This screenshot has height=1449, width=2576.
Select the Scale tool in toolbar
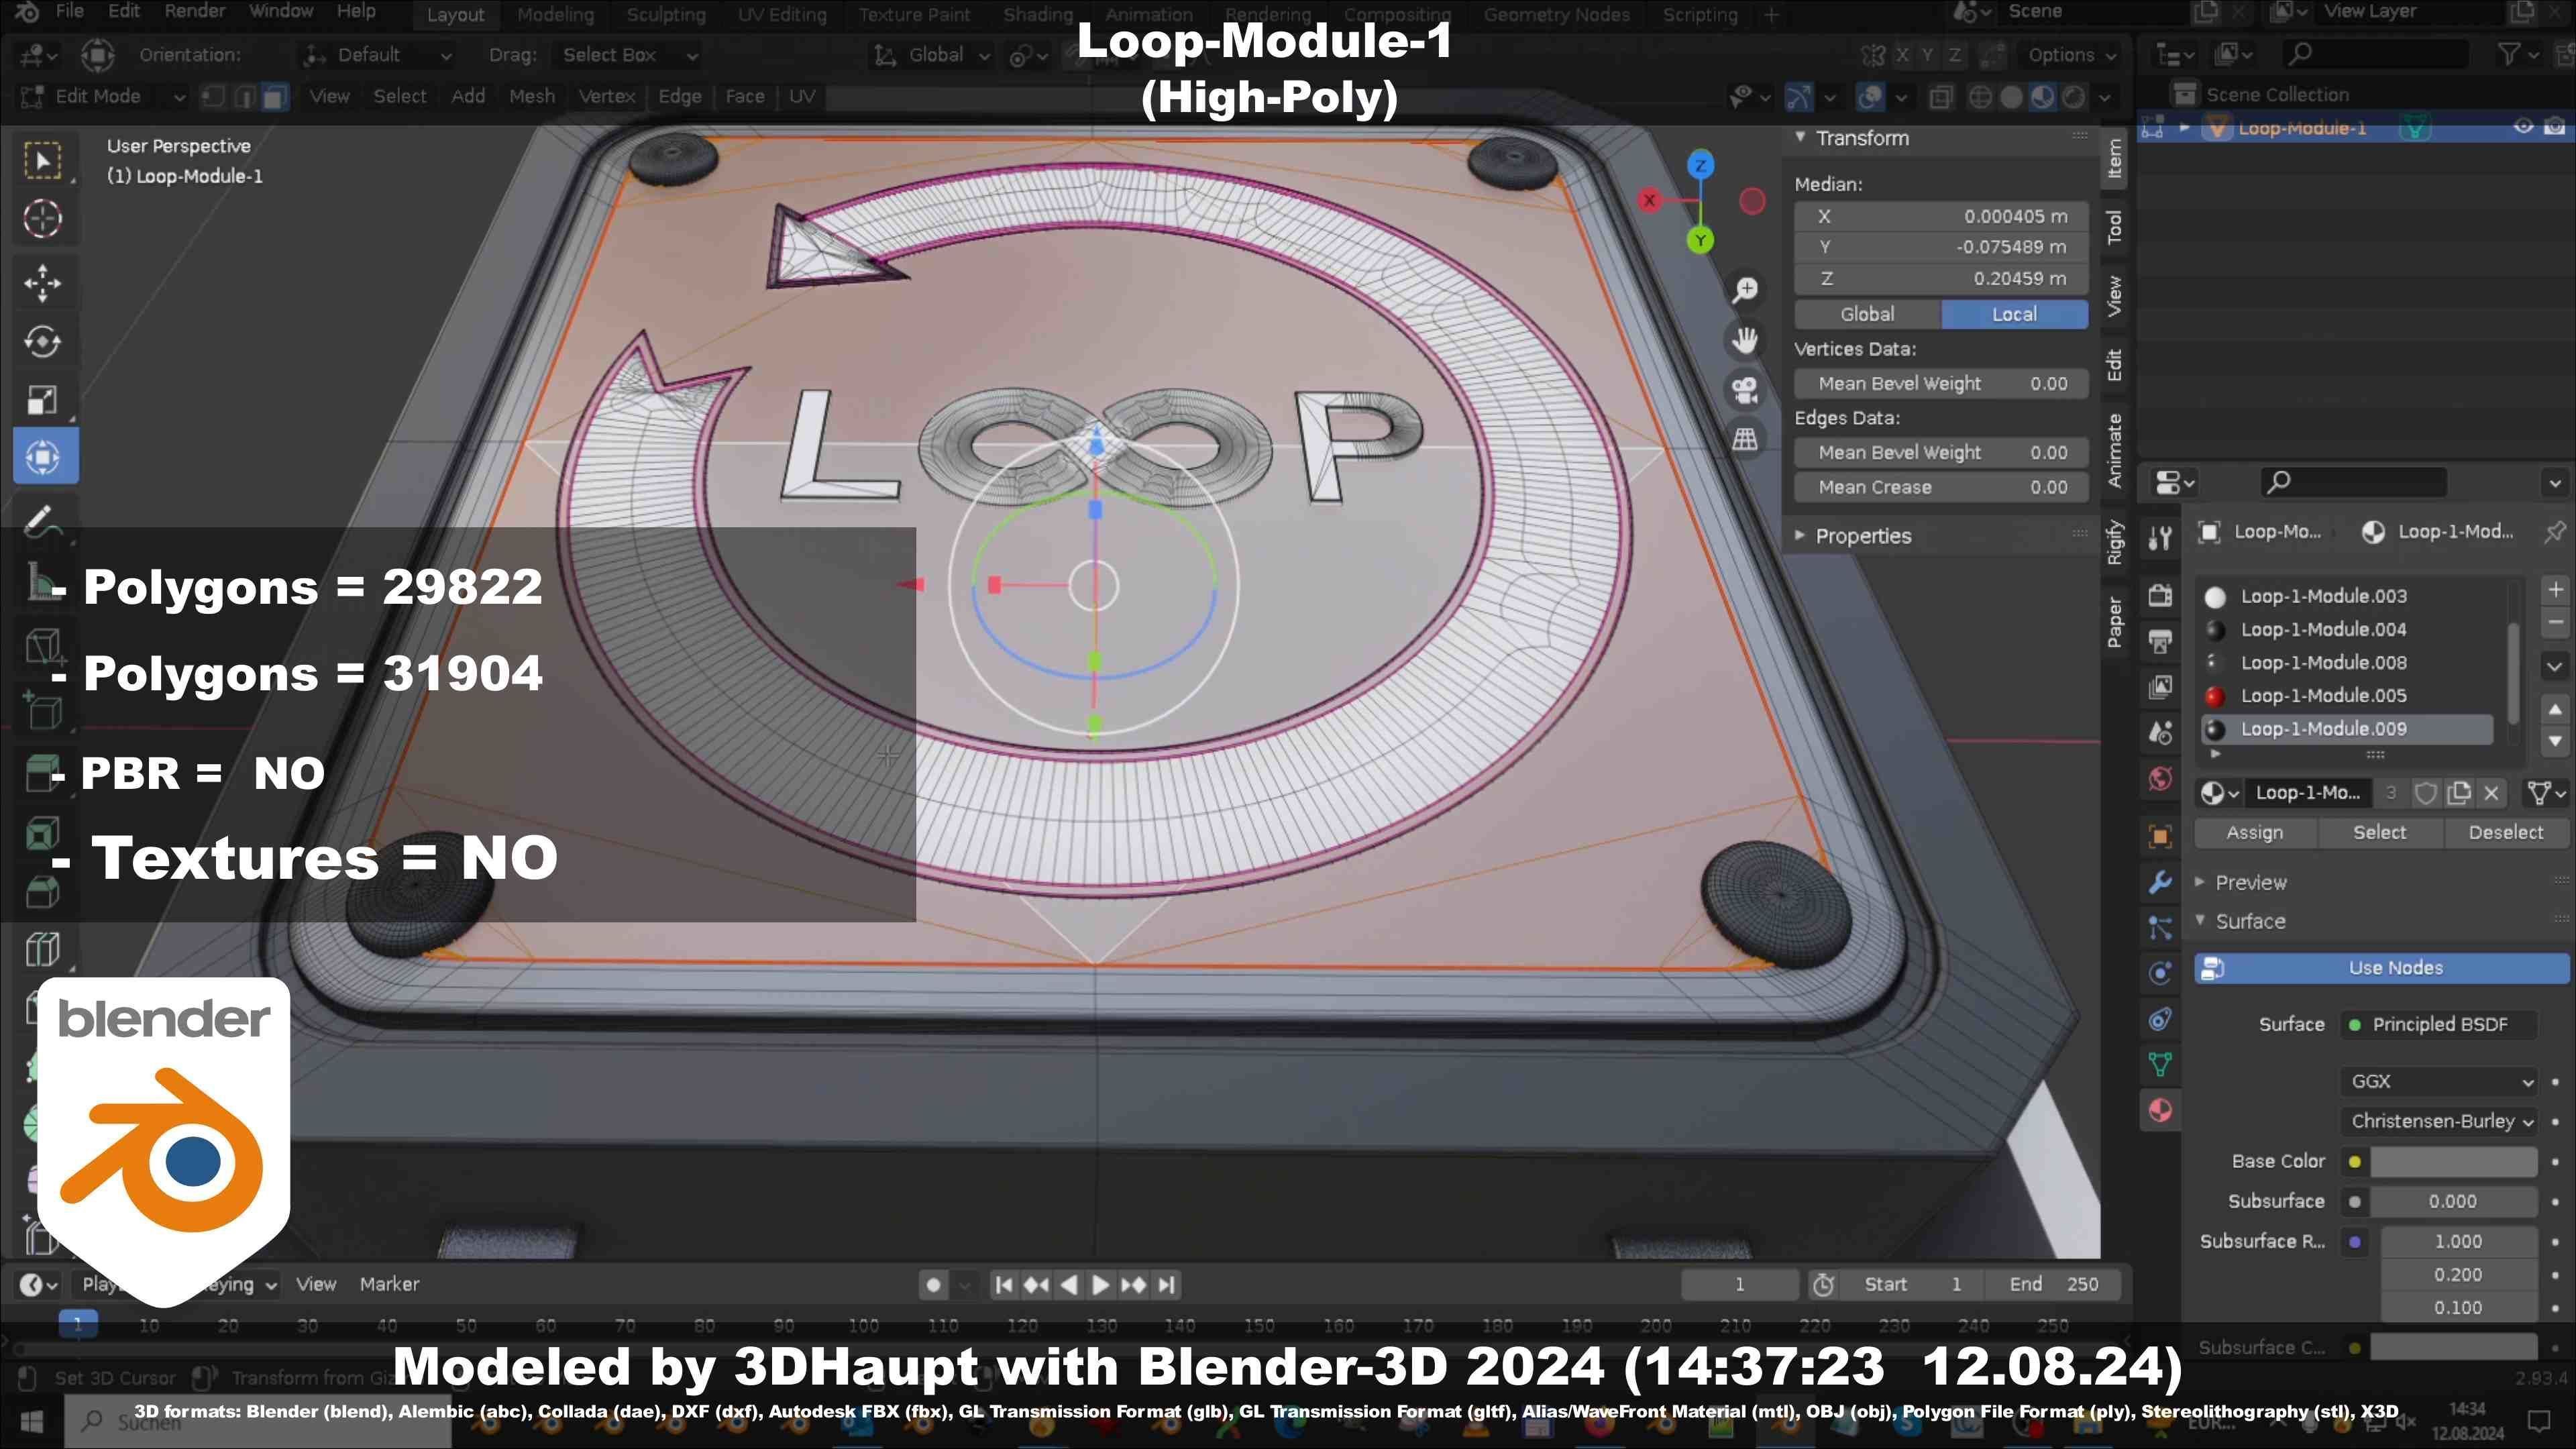coord(42,400)
